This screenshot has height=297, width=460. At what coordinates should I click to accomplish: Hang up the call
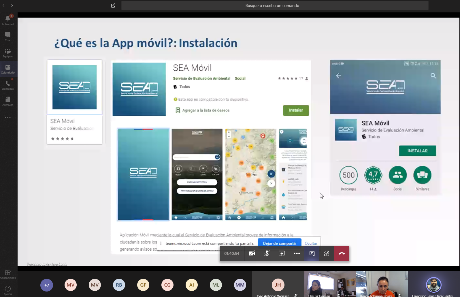pyautogui.click(x=342, y=253)
